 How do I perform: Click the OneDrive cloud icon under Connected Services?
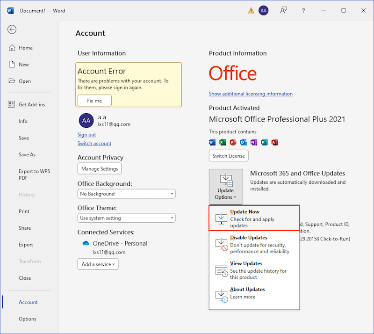pos(86,243)
